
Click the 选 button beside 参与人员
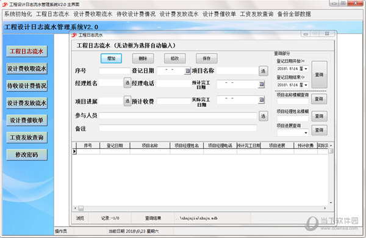[264, 116]
